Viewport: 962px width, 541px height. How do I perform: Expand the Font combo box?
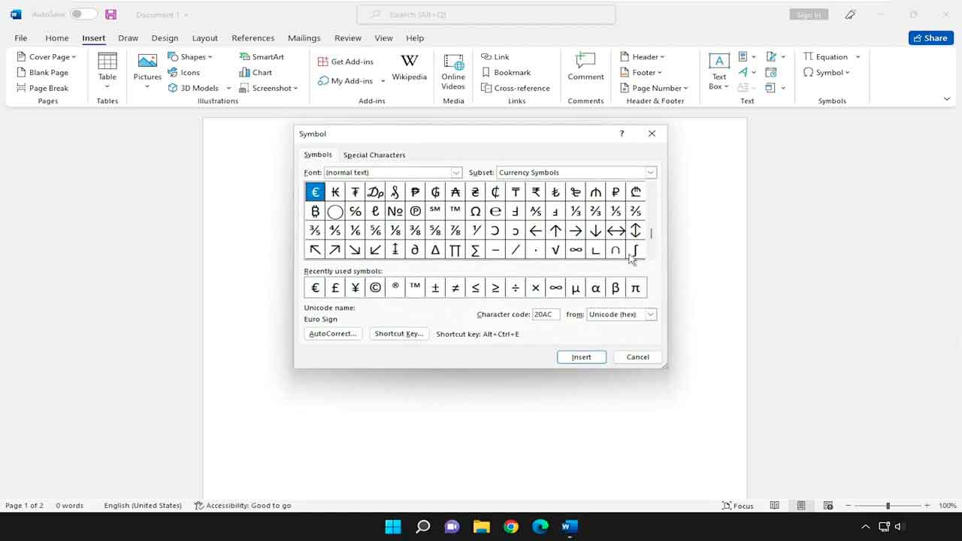tap(455, 172)
